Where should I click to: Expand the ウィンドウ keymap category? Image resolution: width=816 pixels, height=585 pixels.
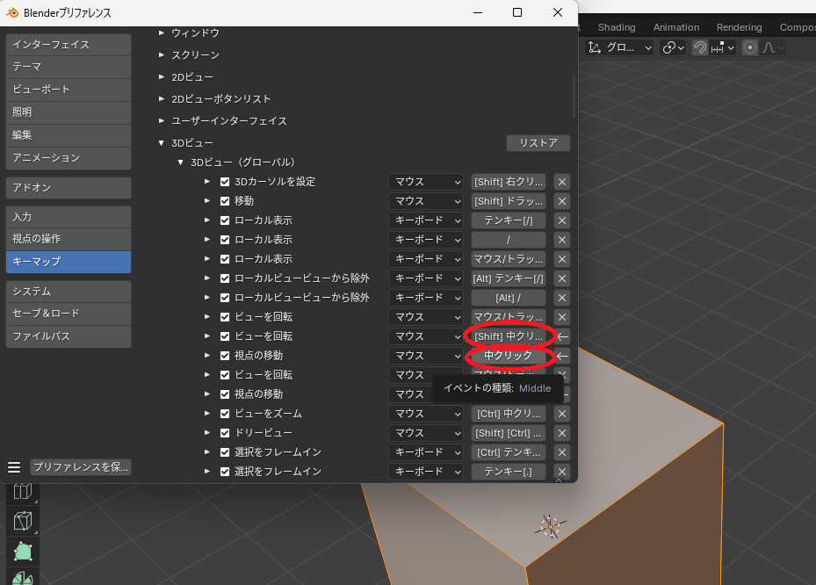point(162,33)
